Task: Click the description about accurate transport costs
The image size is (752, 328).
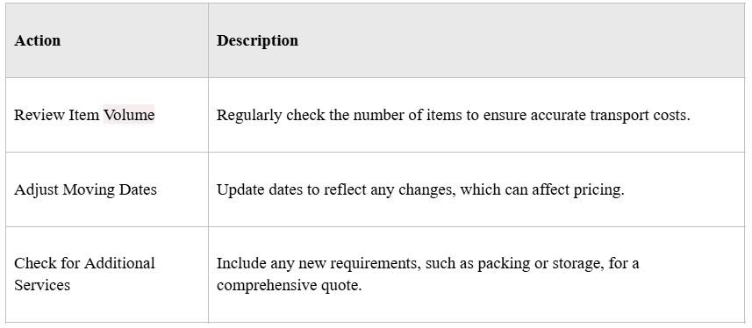Action: 453,115
